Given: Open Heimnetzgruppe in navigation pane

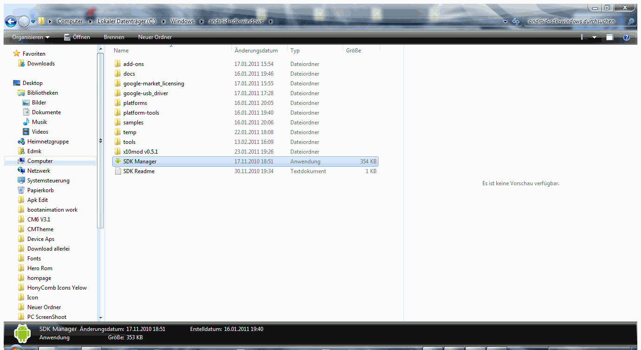Looking at the screenshot, I should 48,142.
